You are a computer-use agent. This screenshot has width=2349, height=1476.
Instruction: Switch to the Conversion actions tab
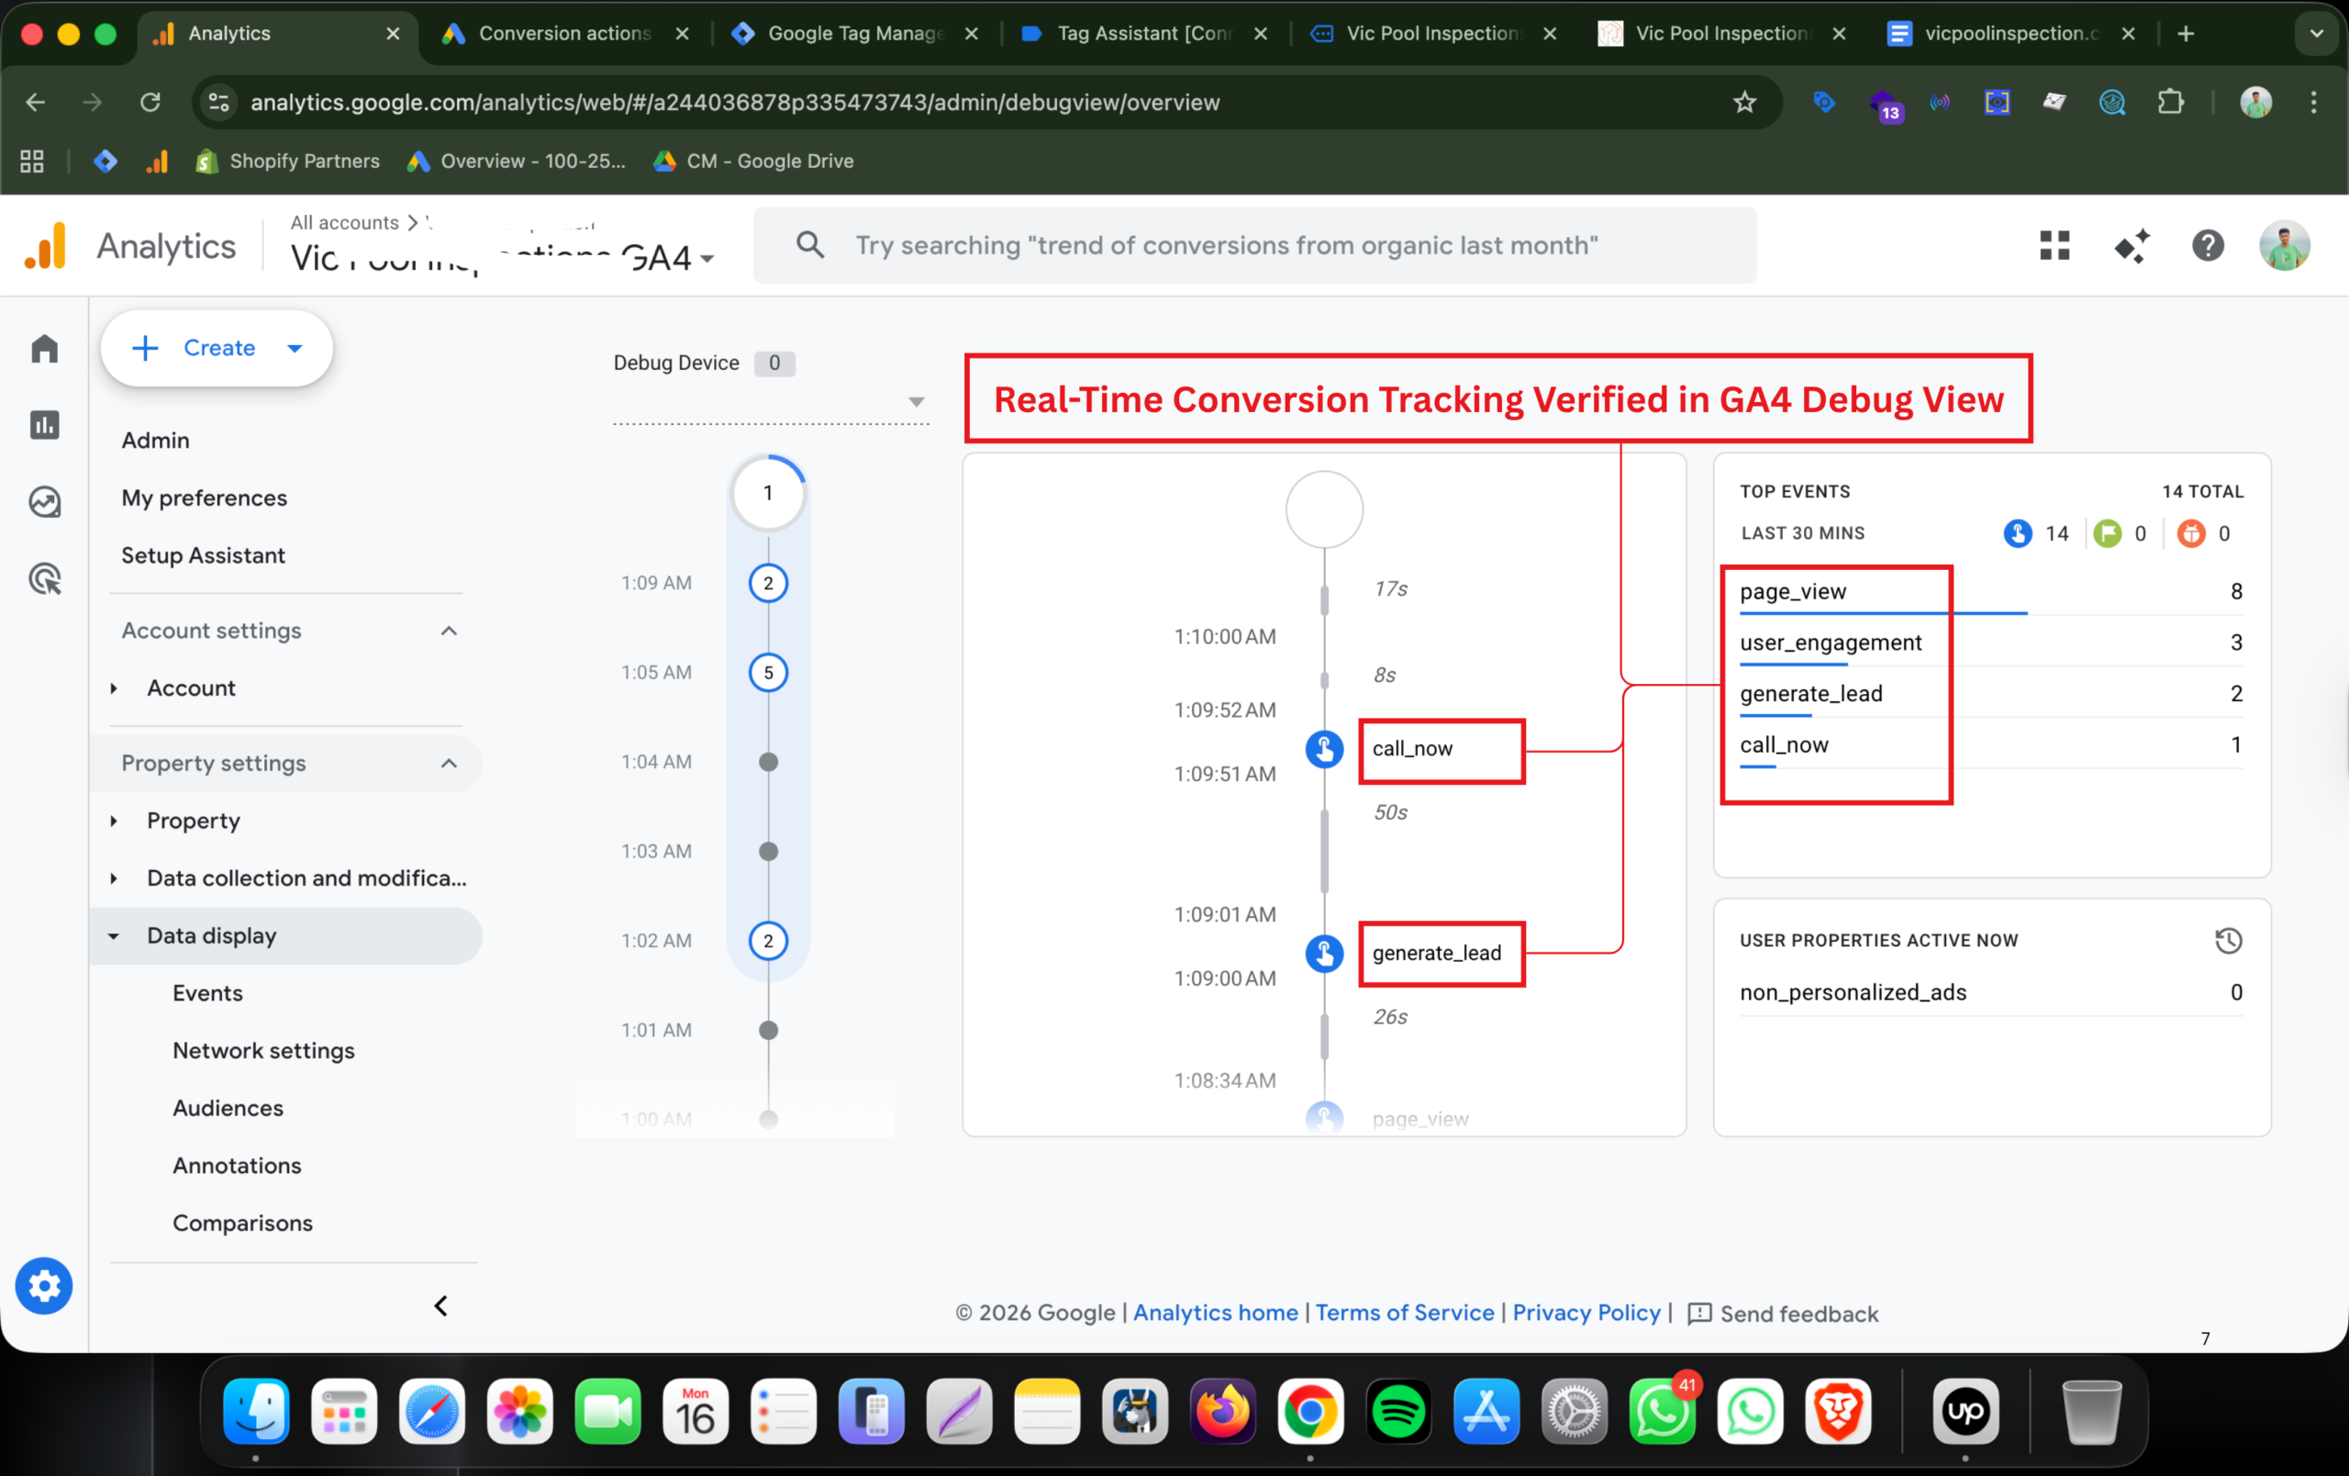(x=563, y=33)
